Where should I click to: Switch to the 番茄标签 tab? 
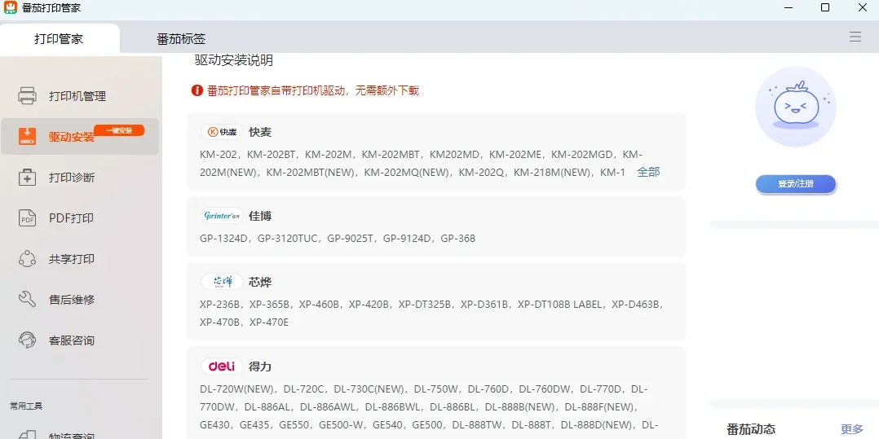(181, 38)
